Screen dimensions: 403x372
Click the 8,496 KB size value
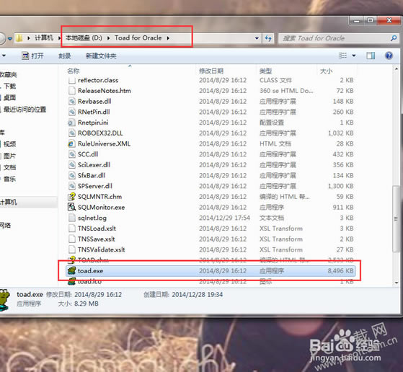(x=340, y=270)
